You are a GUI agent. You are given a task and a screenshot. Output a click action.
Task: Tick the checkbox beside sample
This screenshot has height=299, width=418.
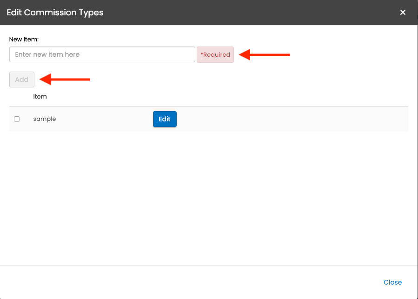17,119
